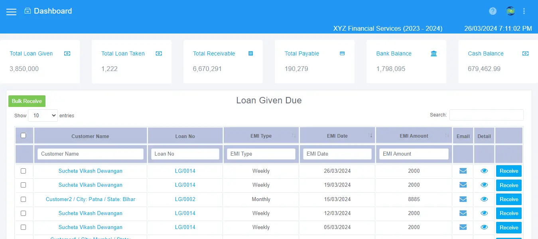This screenshot has width=538, height=239.
Task: Click the Total Receivable calculator icon
Action: coord(250,53)
